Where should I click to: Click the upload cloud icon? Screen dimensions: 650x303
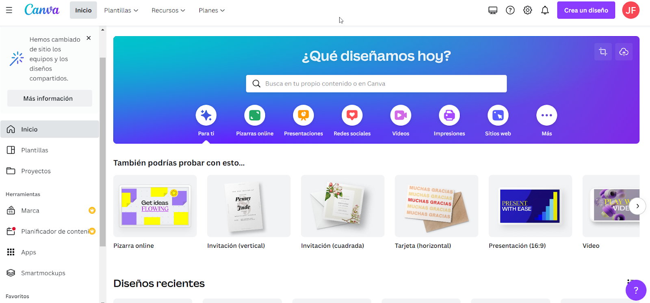point(624,52)
